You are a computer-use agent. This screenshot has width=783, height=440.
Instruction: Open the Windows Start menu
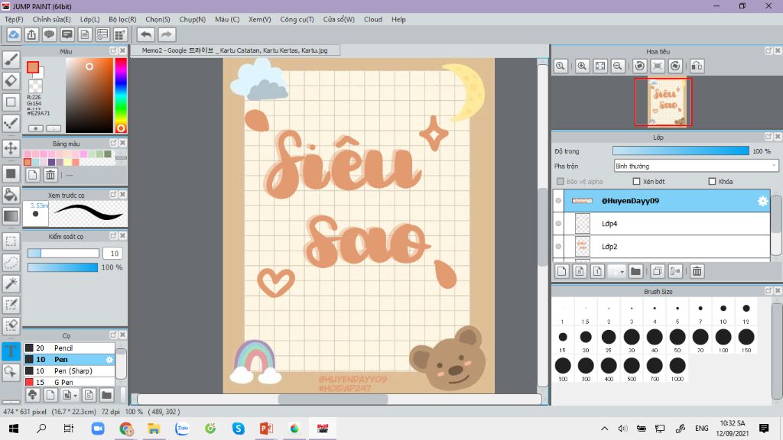14,428
